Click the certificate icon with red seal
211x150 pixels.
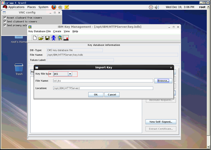tap(66, 38)
